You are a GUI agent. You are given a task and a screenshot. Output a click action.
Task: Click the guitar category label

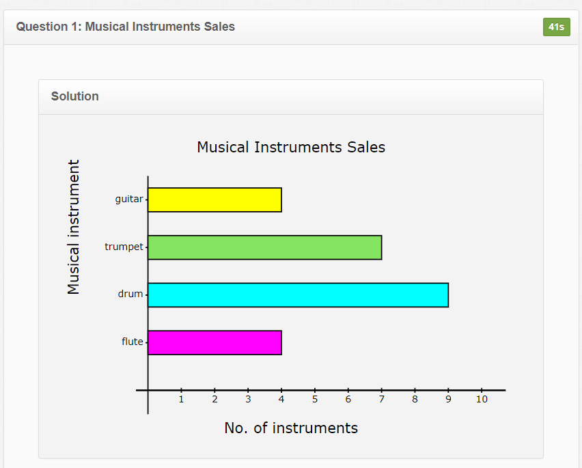129,199
